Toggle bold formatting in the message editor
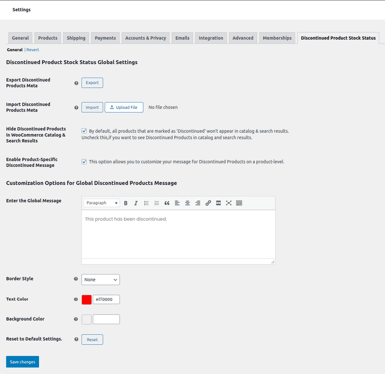Screen dimensions: 385x374 coord(126,203)
